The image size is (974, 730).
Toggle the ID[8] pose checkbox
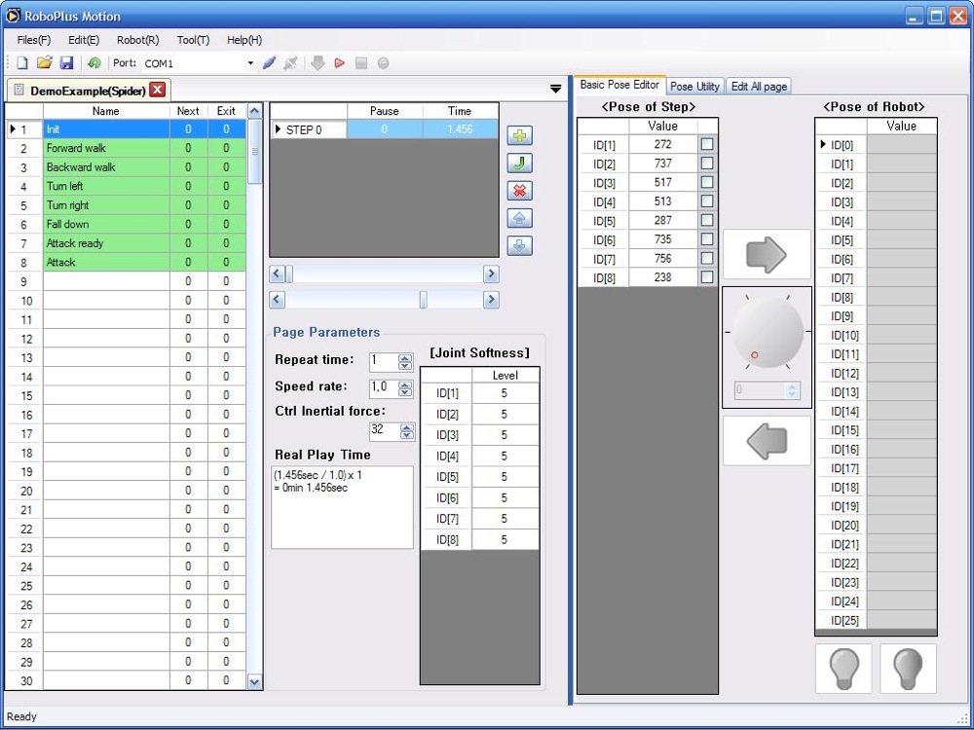(x=707, y=276)
